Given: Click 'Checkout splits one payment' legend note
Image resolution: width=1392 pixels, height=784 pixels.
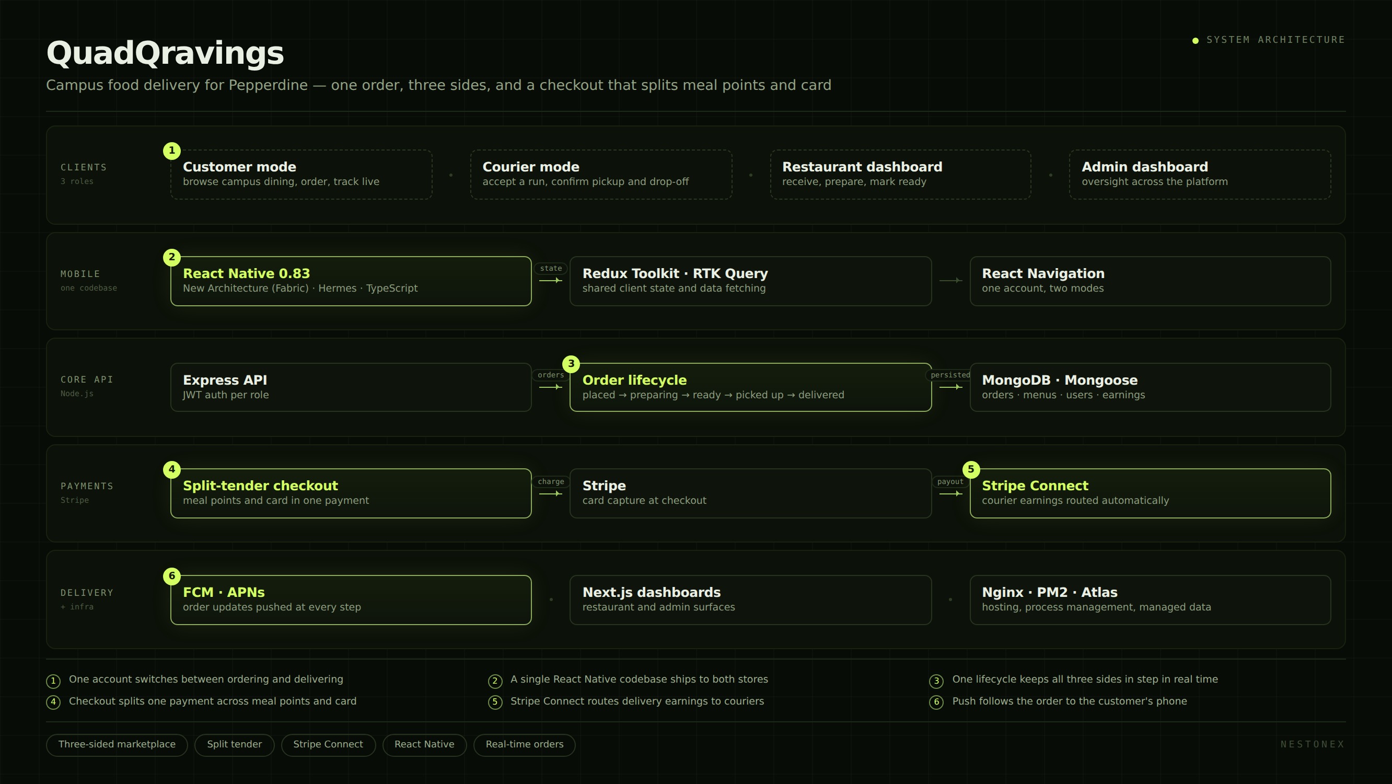Looking at the screenshot, I should (x=212, y=701).
